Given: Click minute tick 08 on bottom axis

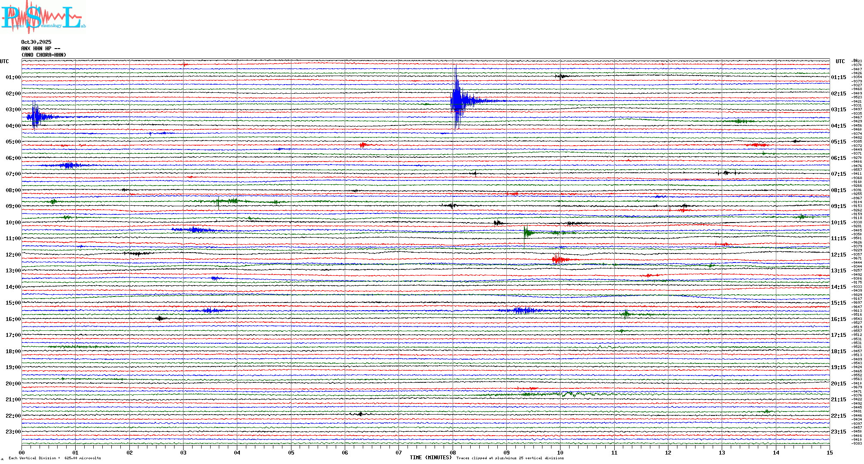Looking at the screenshot, I should pos(453,452).
